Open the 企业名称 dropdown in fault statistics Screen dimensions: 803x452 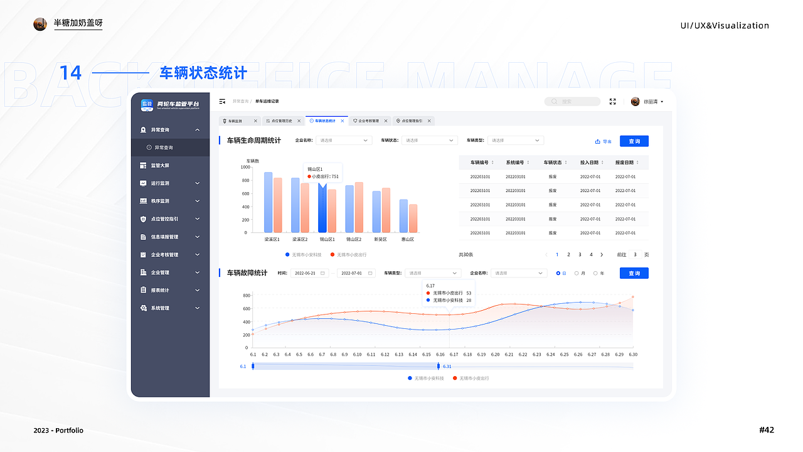(519, 273)
